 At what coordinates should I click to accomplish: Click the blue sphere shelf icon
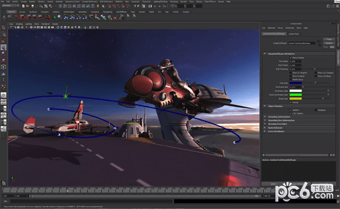pyautogui.click(x=59, y=17)
